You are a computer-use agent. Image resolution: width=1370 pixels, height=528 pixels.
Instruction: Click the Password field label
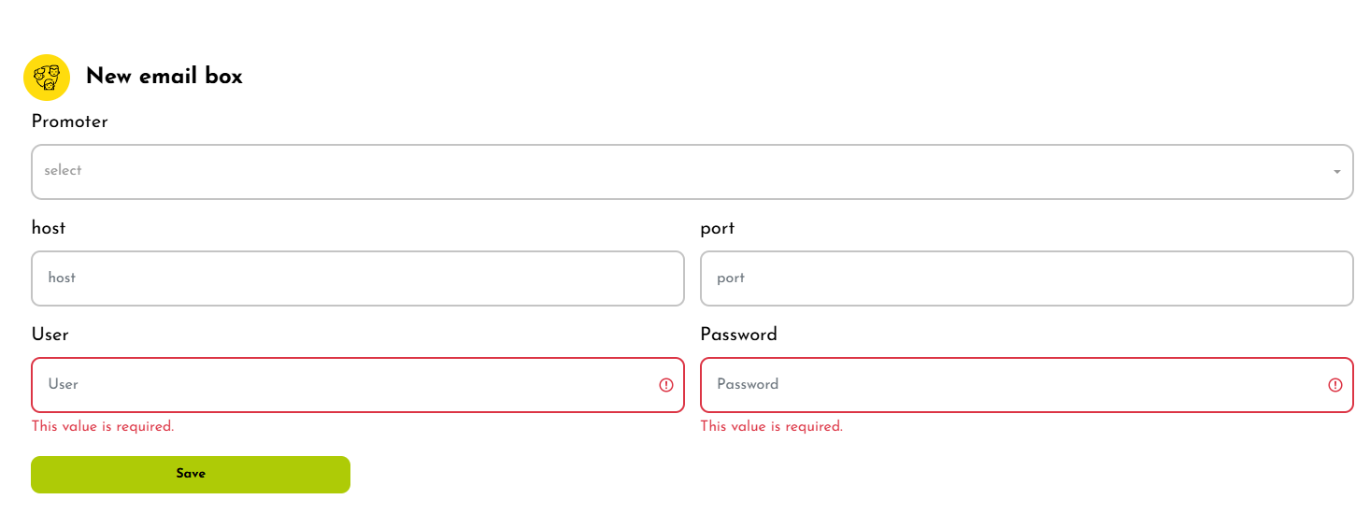738,335
